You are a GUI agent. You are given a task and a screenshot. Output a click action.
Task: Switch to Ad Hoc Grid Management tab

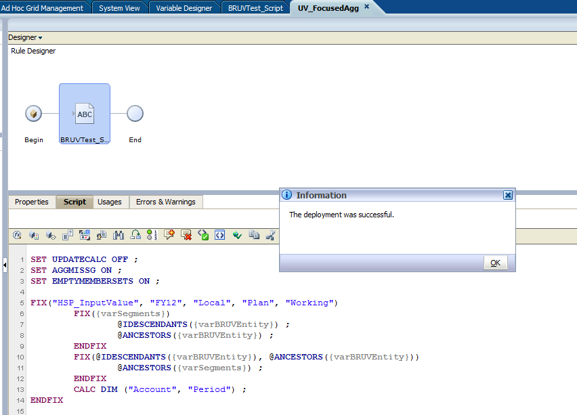[42, 8]
